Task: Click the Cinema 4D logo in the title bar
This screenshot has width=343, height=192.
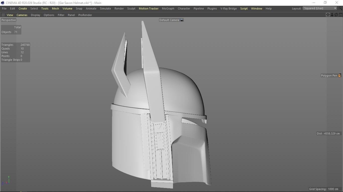Action: pyautogui.click(x=2, y=3)
